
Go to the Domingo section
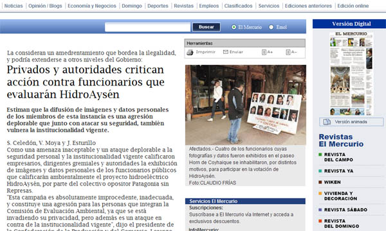(x=132, y=6)
